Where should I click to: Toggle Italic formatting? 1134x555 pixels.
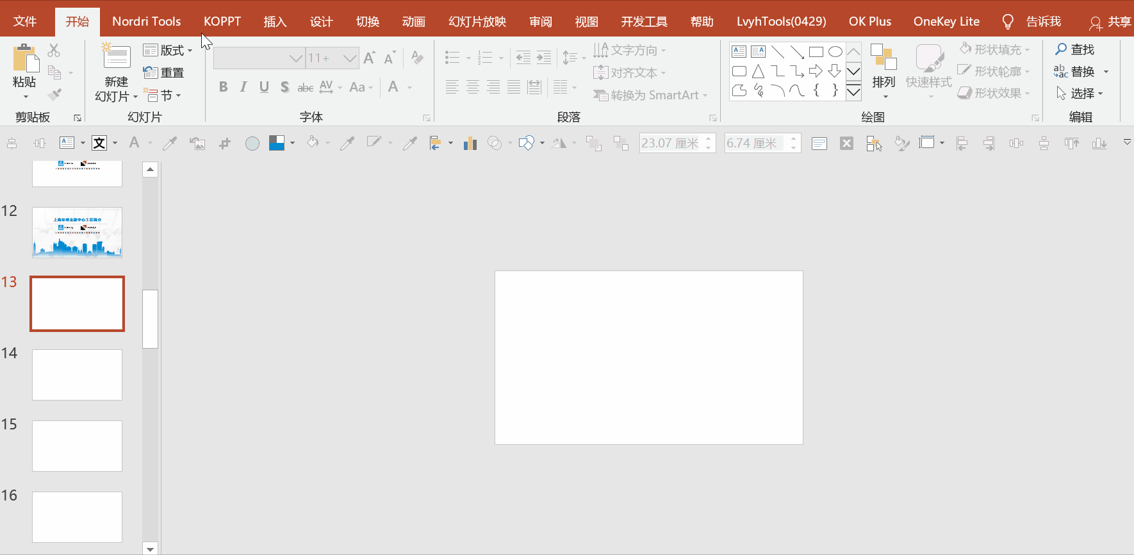243,87
